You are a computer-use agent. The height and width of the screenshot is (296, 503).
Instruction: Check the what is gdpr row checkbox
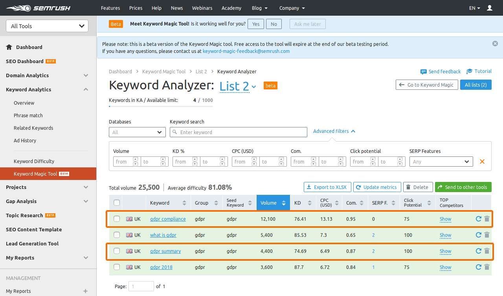pos(117,235)
